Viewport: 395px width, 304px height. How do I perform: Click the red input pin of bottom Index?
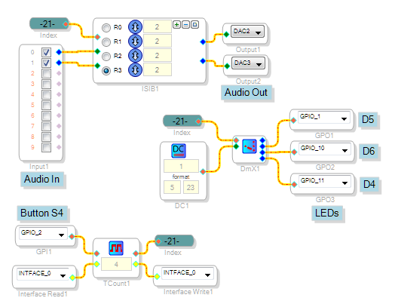[158, 241]
